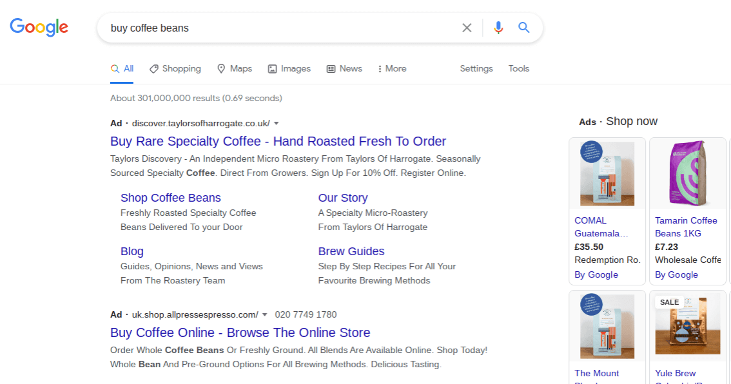731x384 pixels.
Task: Open the Our Story sitelink
Action: pyautogui.click(x=343, y=198)
